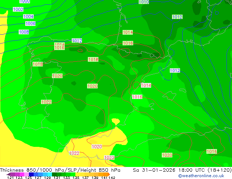Image resolution: width=232 pixels, height=179 pixels.
Task: Click the bright magenta legend swatch
Action: click(22, 174)
